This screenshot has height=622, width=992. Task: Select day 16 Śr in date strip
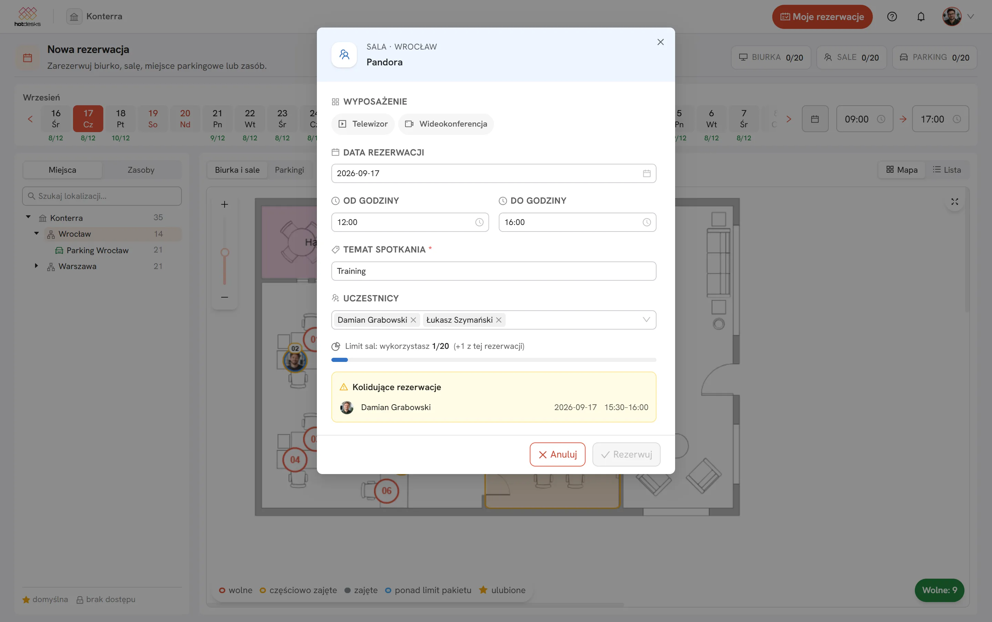click(x=55, y=119)
